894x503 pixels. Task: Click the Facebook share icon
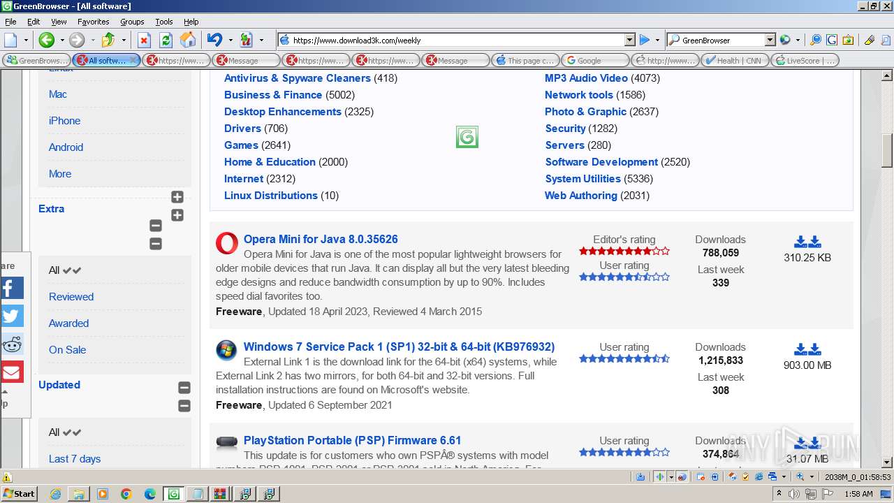click(12, 288)
